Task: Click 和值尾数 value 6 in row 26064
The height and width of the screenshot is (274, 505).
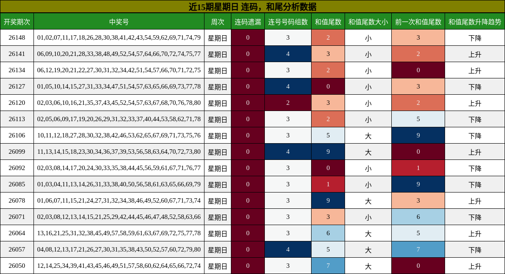Action: click(328, 233)
